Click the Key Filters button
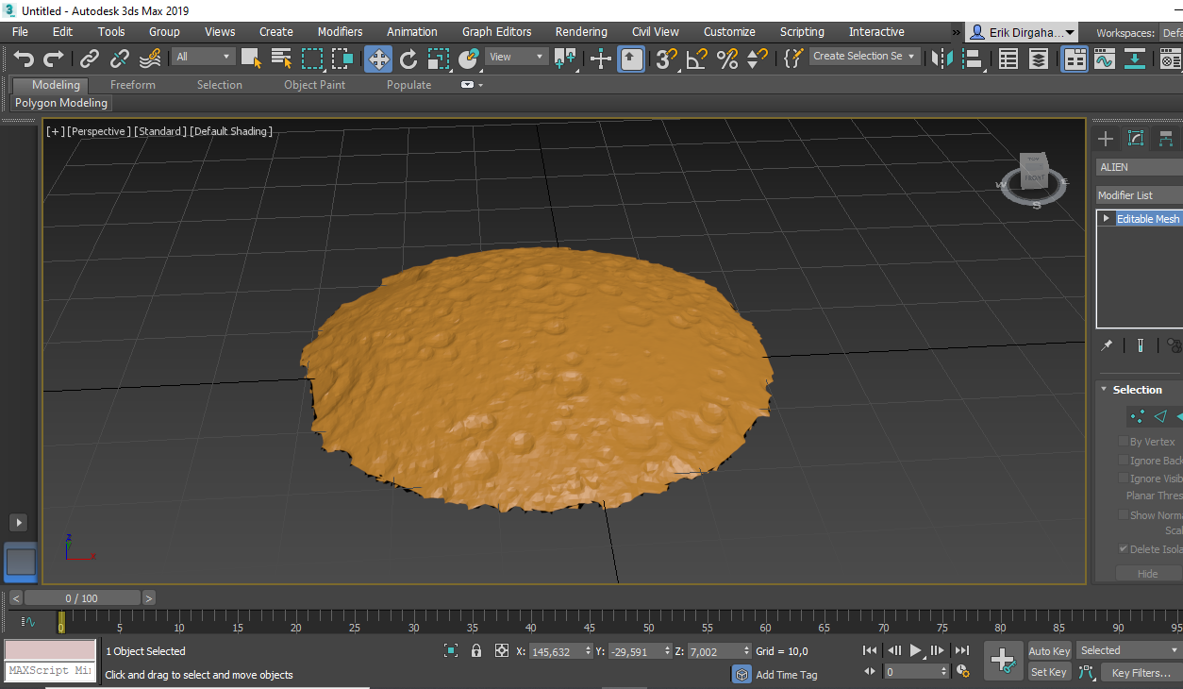 pyautogui.click(x=1141, y=672)
